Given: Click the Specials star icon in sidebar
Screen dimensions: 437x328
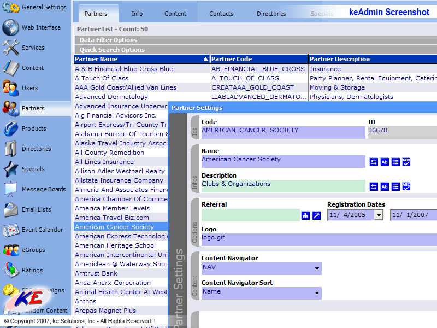Looking at the screenshot, I should pyautogui.click(x=10, y=169).
